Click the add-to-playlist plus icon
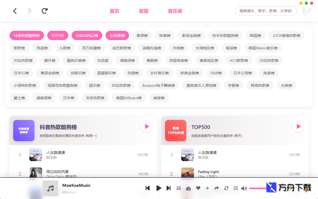 pos(207,188)
